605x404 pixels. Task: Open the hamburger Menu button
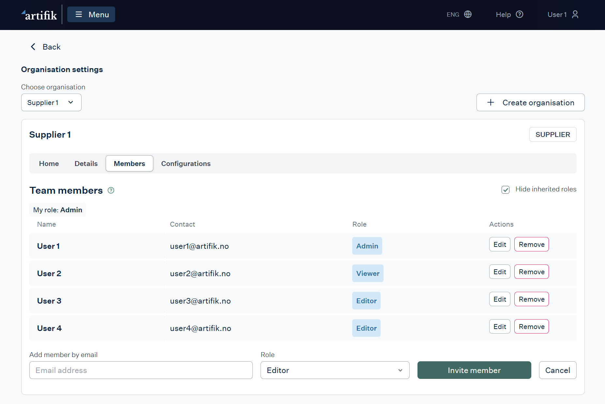tap(91, 14)
